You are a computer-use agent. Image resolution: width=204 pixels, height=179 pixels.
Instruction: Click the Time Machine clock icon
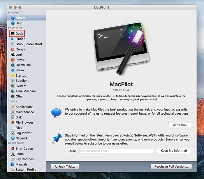tap(13, 91)
